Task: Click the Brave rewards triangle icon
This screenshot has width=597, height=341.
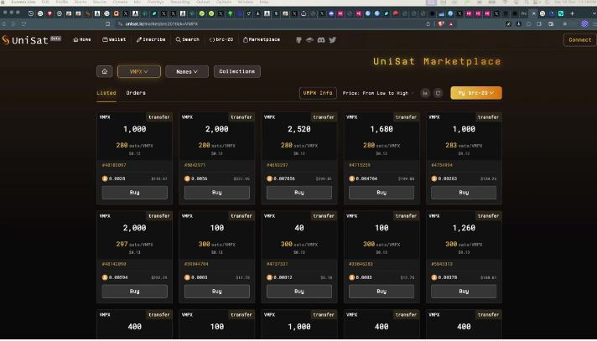Action: click(x=451, y=24)
